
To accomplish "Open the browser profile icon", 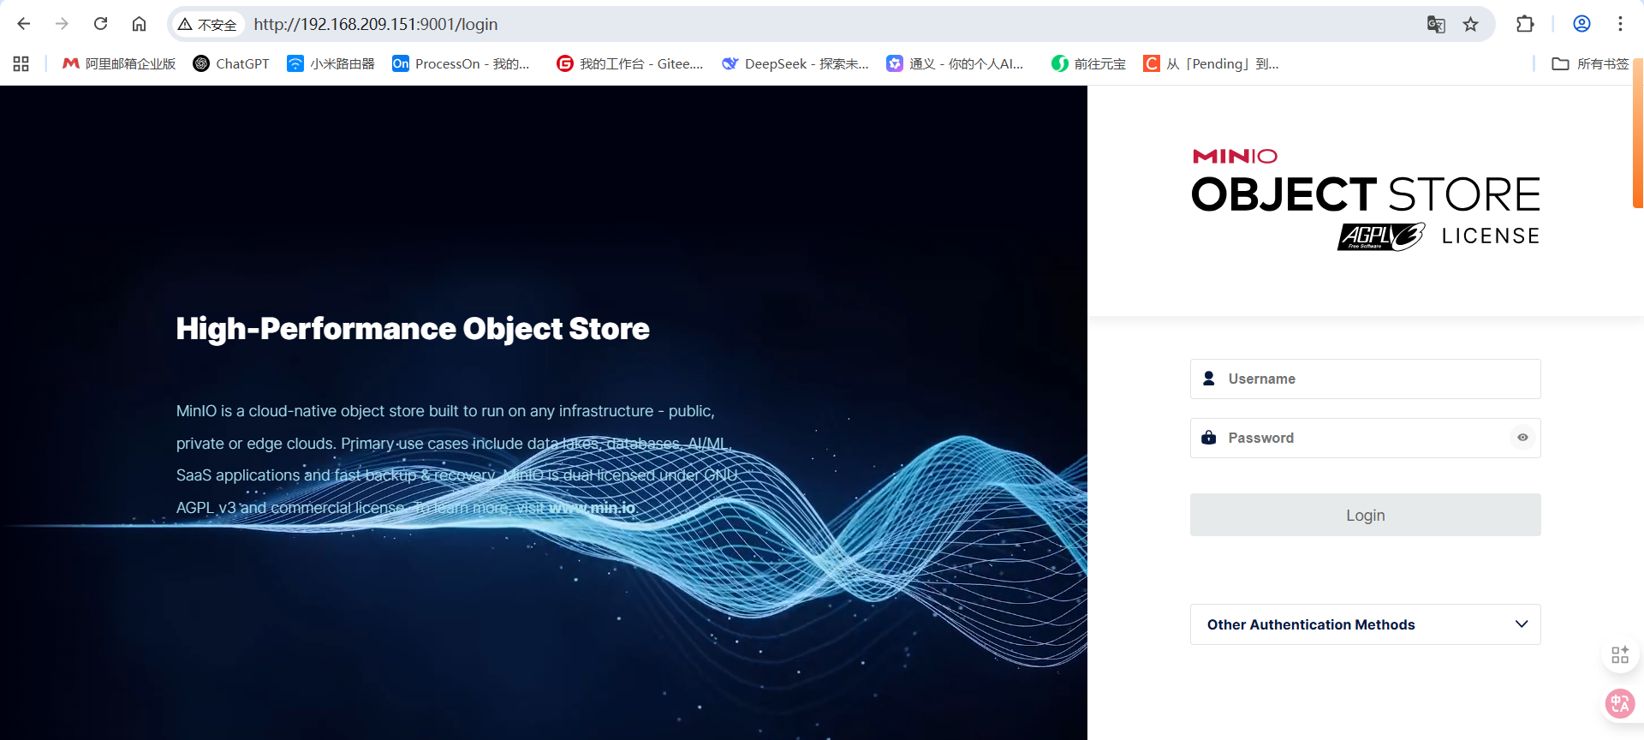I will coord(1581,24).
